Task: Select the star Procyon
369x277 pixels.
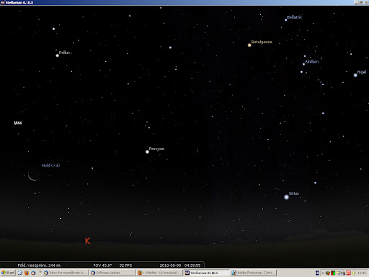Action: click(x=147, y=151)
